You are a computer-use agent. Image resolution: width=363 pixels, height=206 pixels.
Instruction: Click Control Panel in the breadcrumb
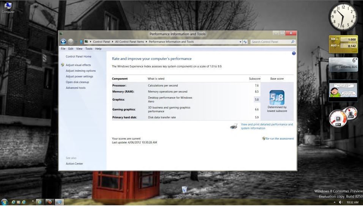click(102, 42)
